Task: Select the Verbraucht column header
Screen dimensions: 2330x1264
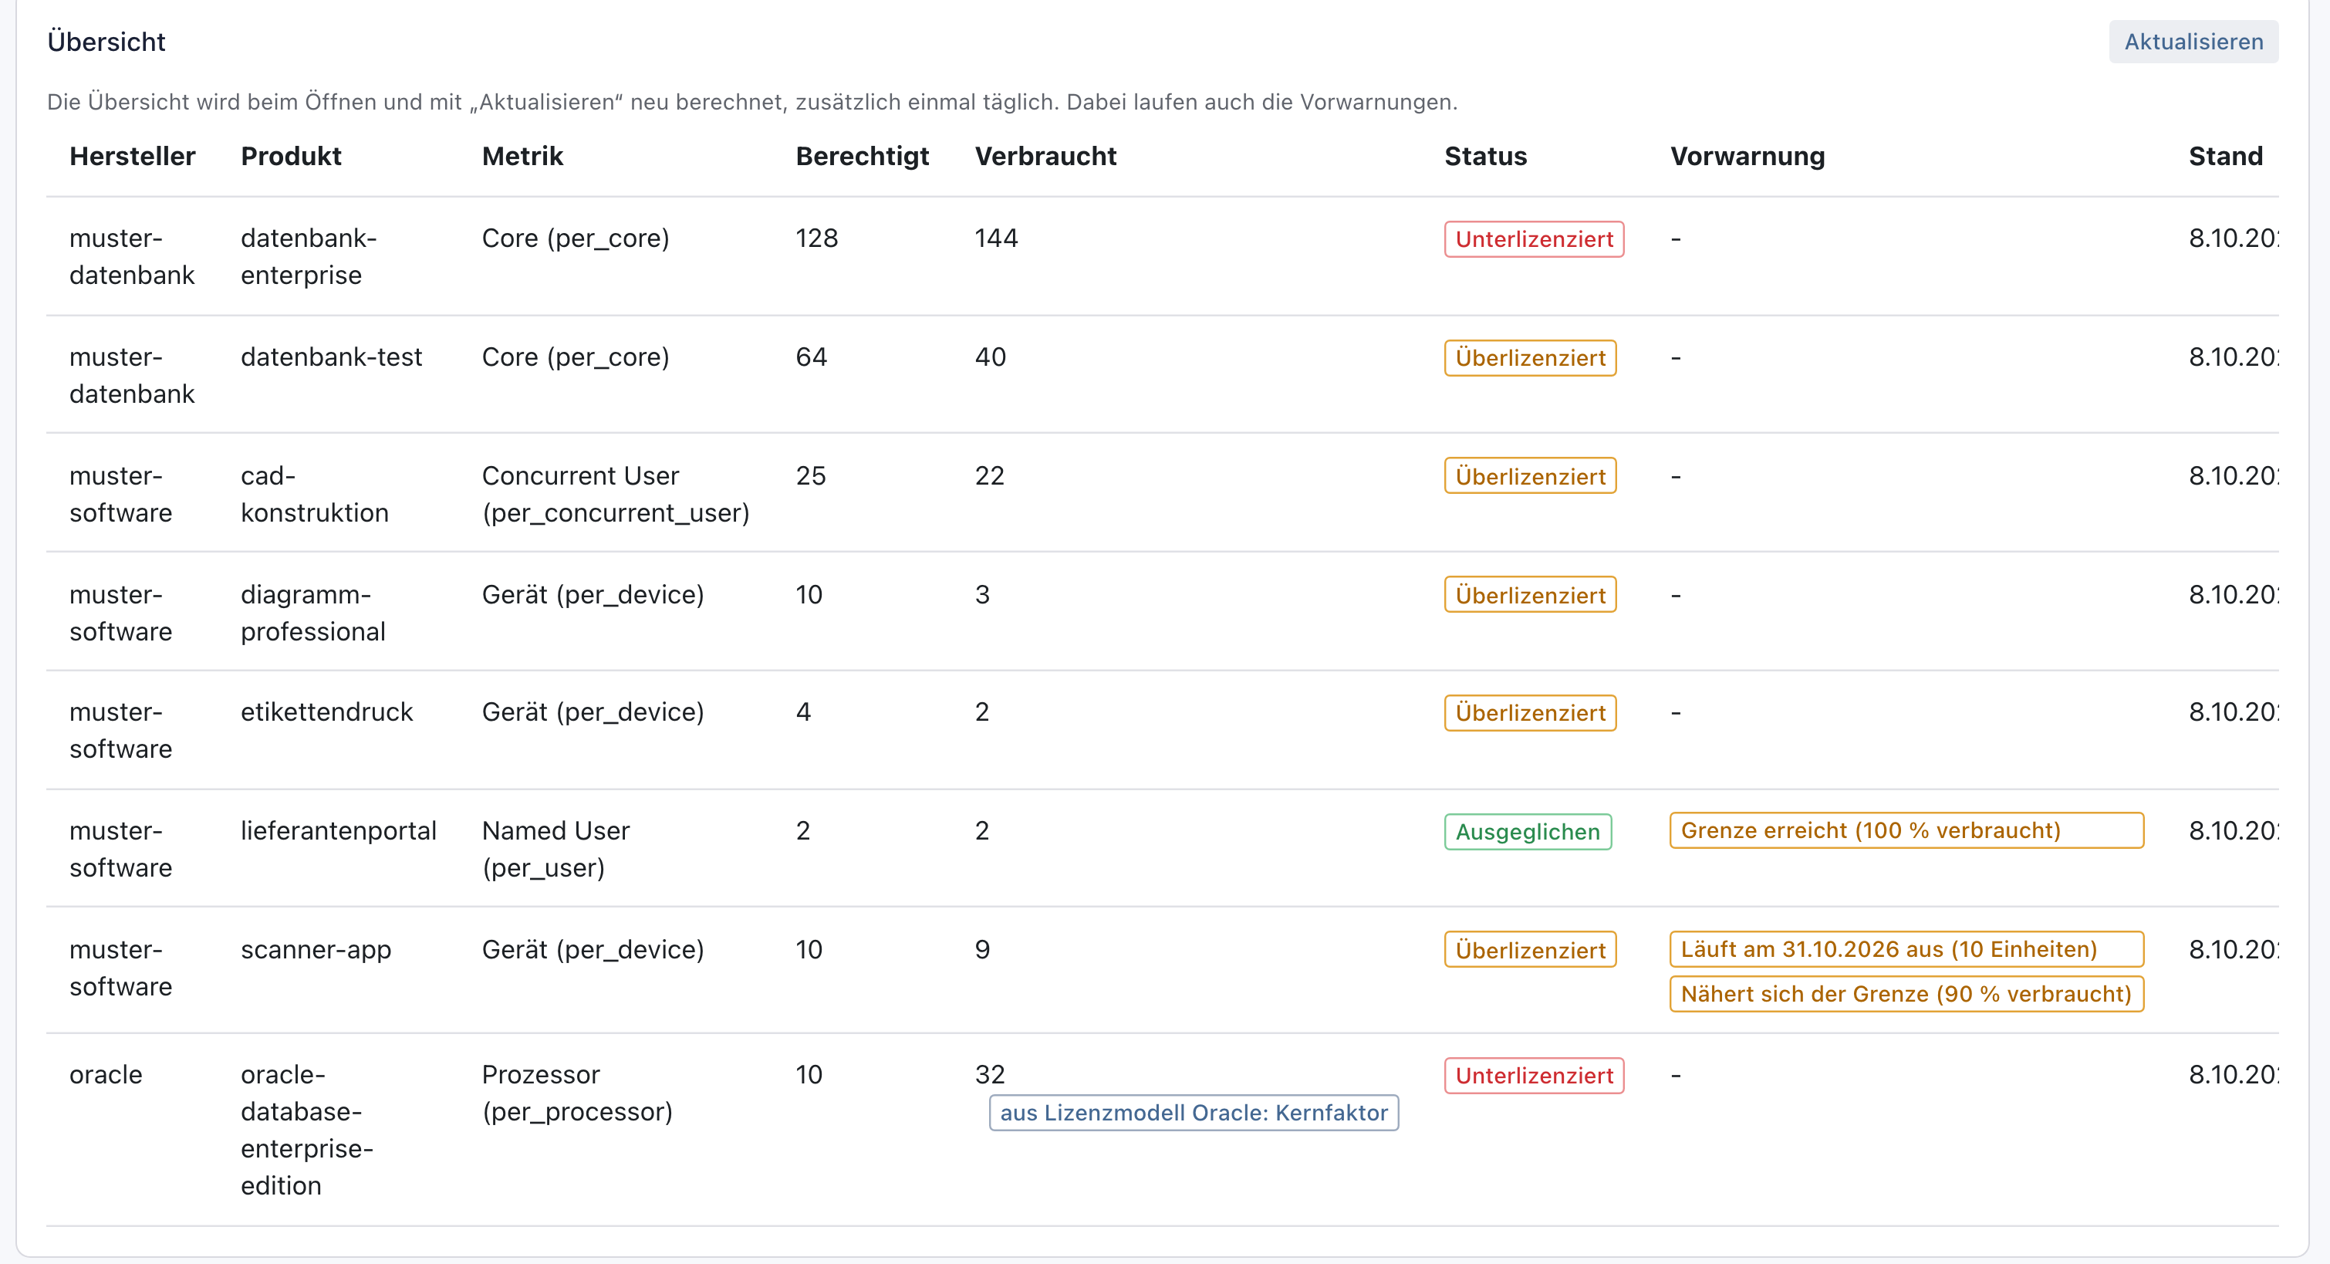Action: point(1045,156)
